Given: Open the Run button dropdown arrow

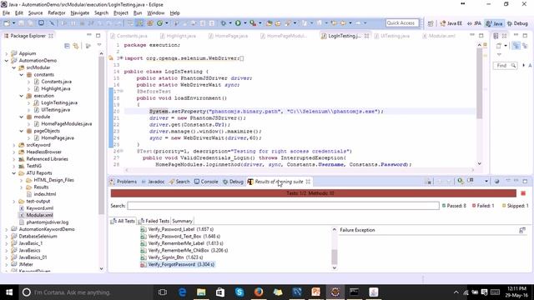Looking at the screenshot, I should click(x=244, y=23).
